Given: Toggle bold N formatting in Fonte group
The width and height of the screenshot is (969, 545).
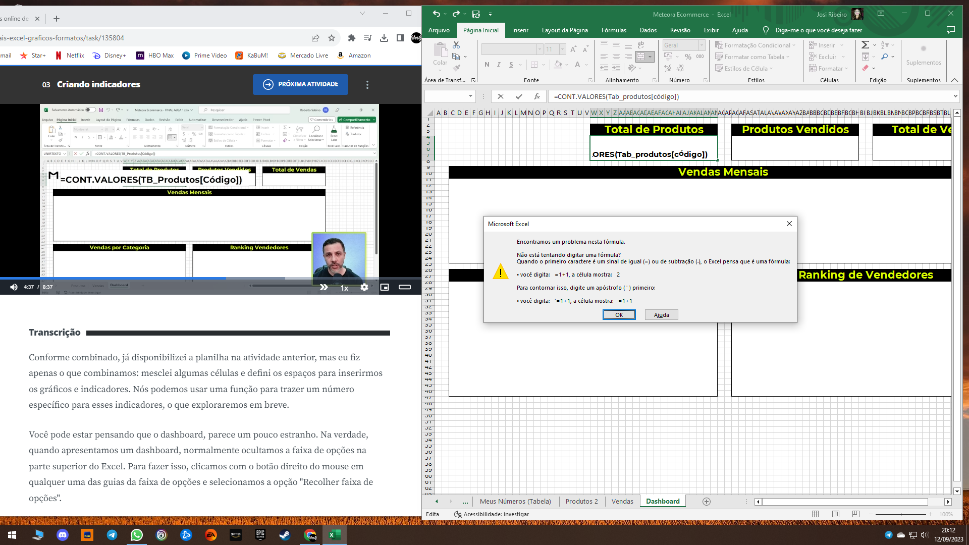Looking at the screenshot, I should 487,65.
